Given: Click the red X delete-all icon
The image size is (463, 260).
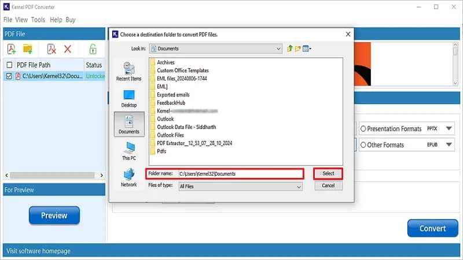Looking at the screenshot, I should pos(68,49).
